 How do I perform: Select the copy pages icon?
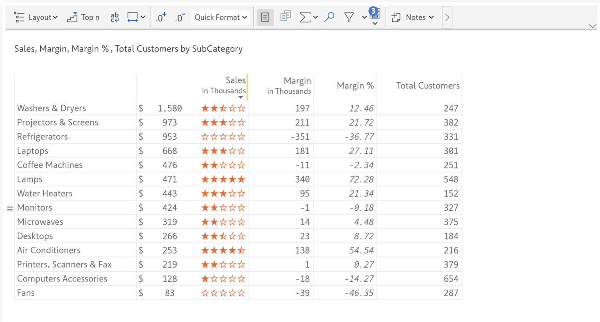pyautogui.click(x=285, y=17)
